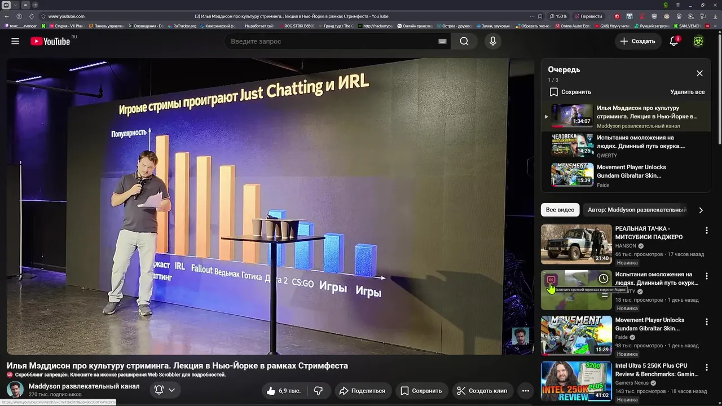Viewport: 722px width, 406px height.
Task: Click Faide channel name in suggestions
Action: [x=622, y=337]
